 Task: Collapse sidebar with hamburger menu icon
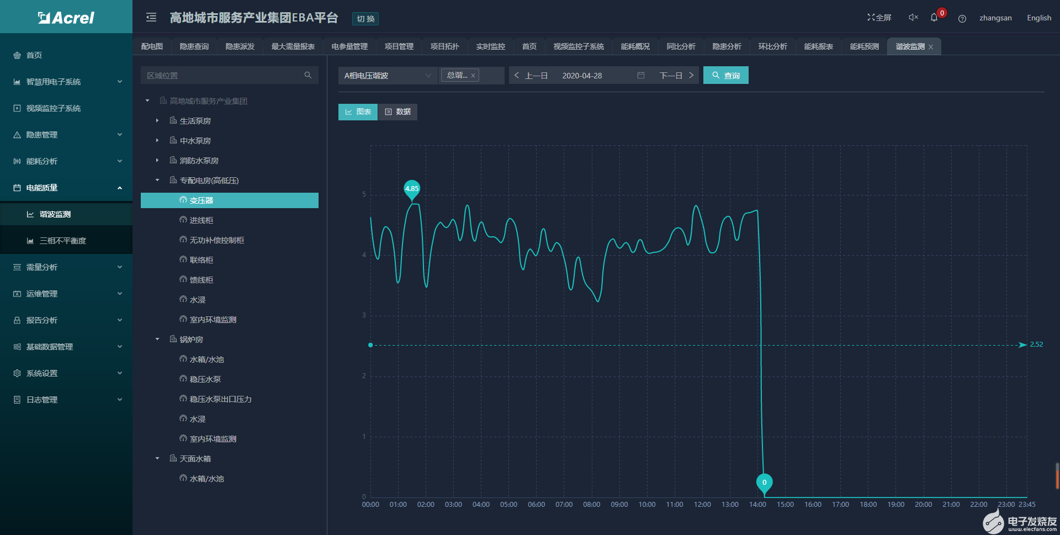click(x=151, y=18)
